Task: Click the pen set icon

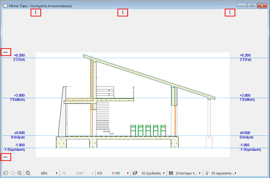Action: tap(207, 173)
